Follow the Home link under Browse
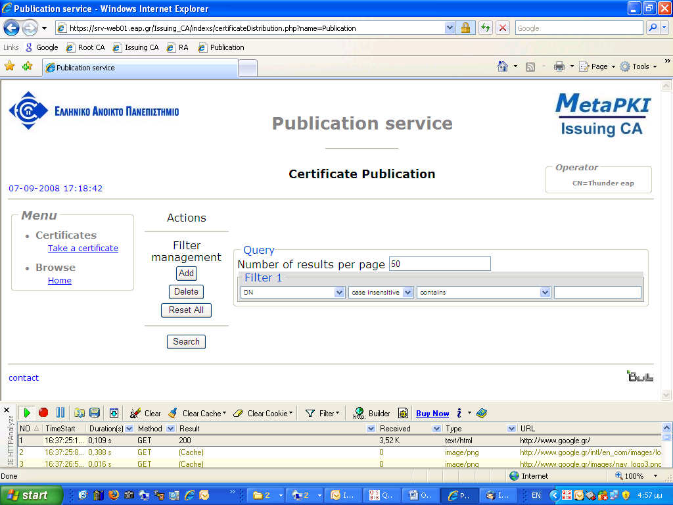The height and width of the screenshot is (505, 673). pyautogui.click(x=60, y=280)
